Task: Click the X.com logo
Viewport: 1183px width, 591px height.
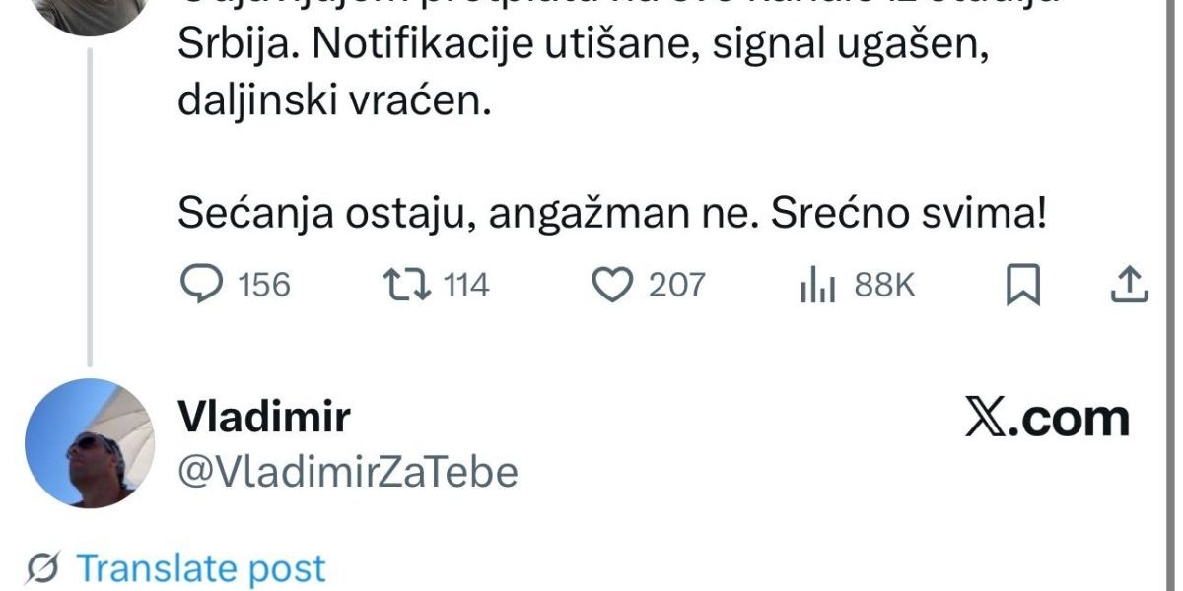Action: coord(1046,419)
